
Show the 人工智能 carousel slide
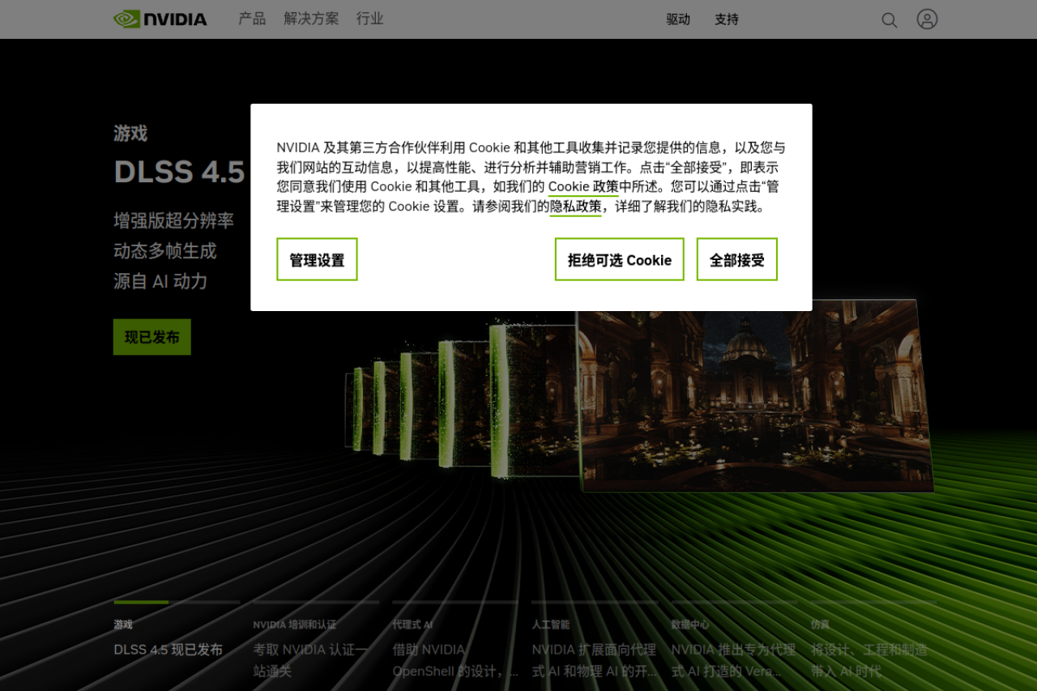[x=595, y=648]
